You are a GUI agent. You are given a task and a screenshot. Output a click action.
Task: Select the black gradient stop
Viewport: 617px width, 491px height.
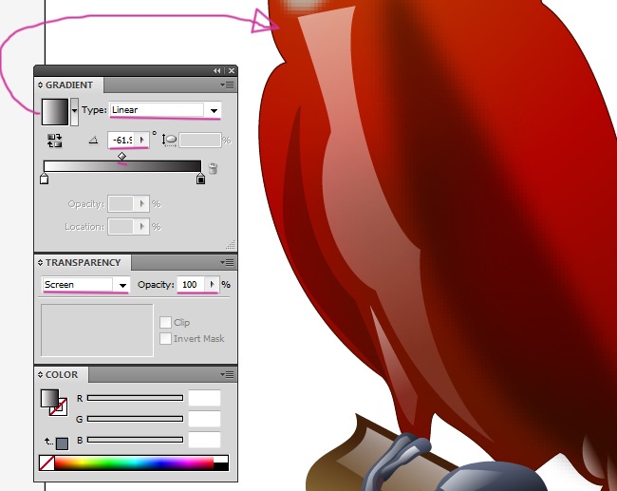[x=200, y=179]
